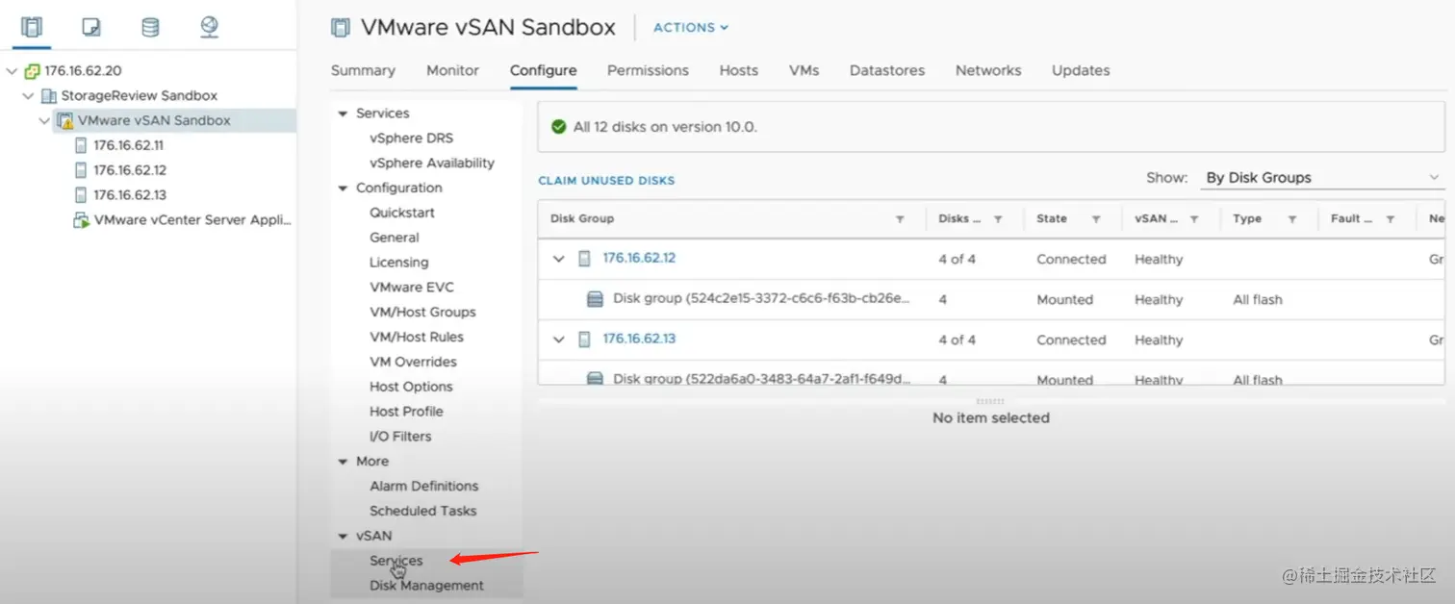The image size is (1455, 604).
Task: Open Alarm Definitions page
Action: [x=423, y=487]
